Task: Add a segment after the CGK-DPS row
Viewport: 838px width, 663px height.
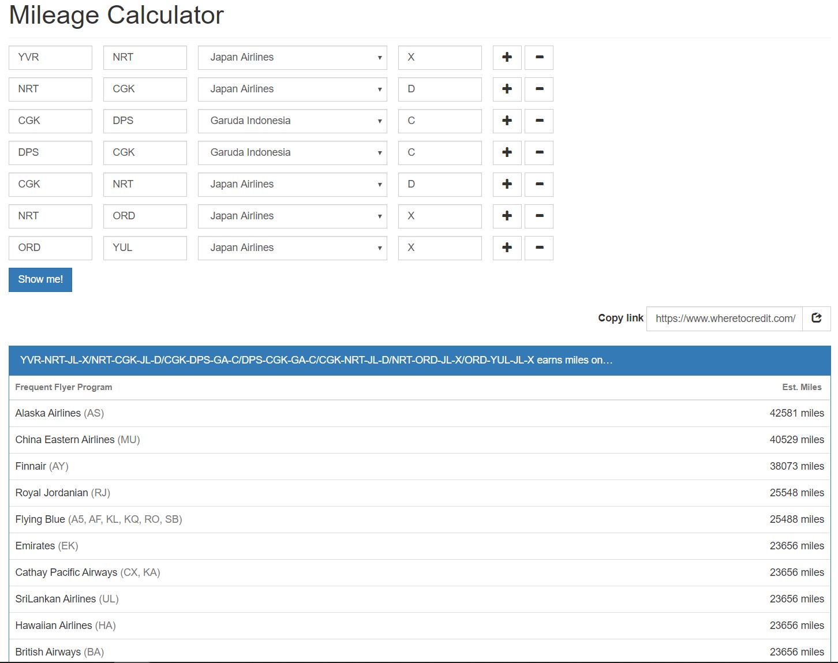Action: point(507,121)
